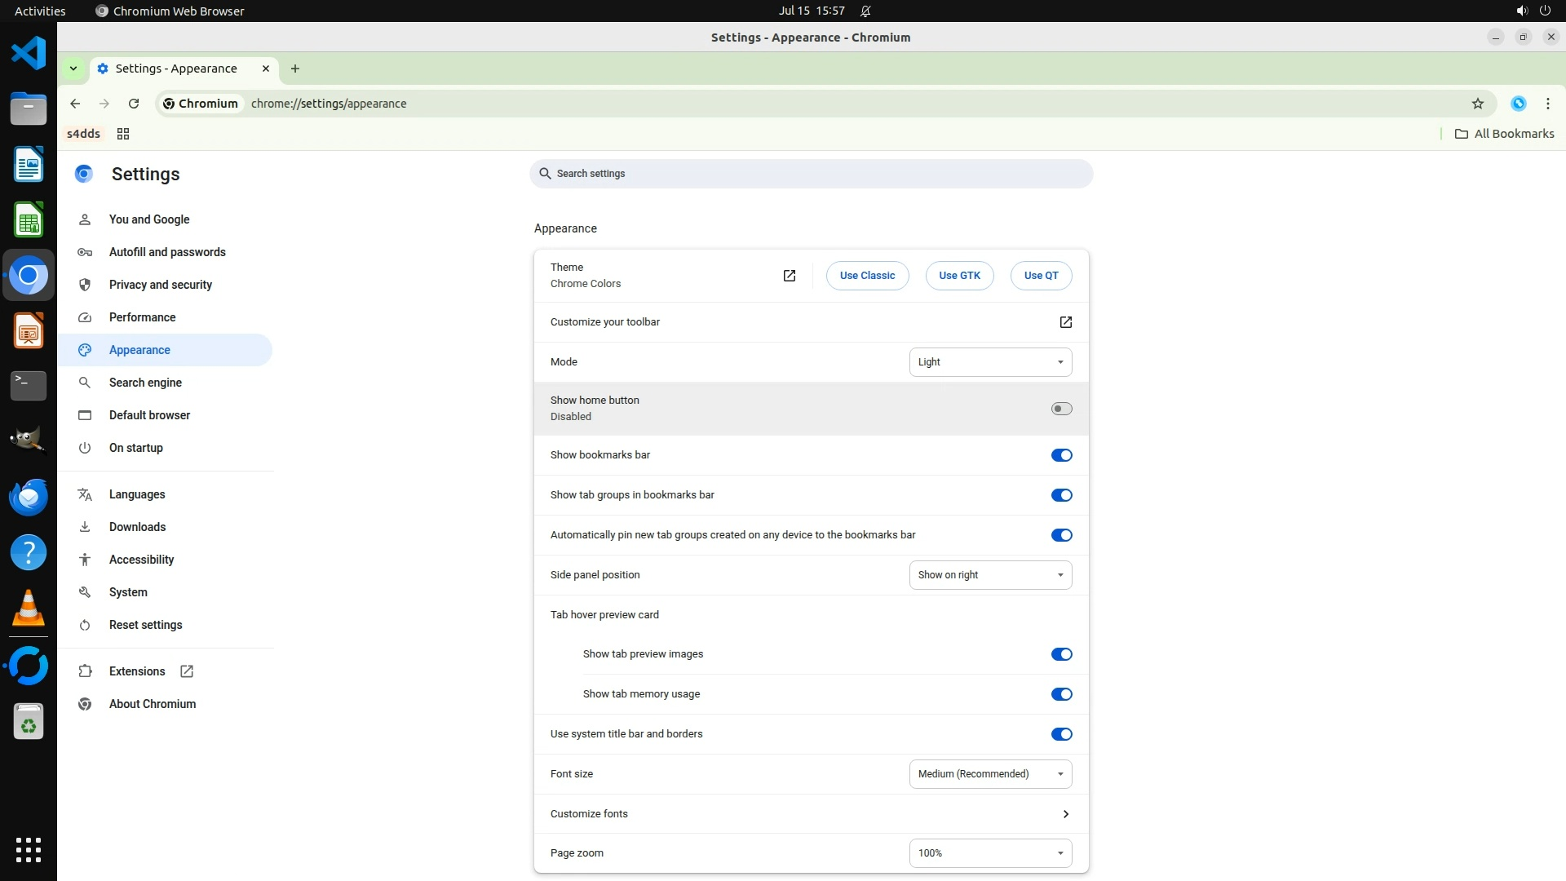This screenshot has height=881, width=1566.
Task: Enable the Show home button toggle
Action: (x=1061, y=409)
